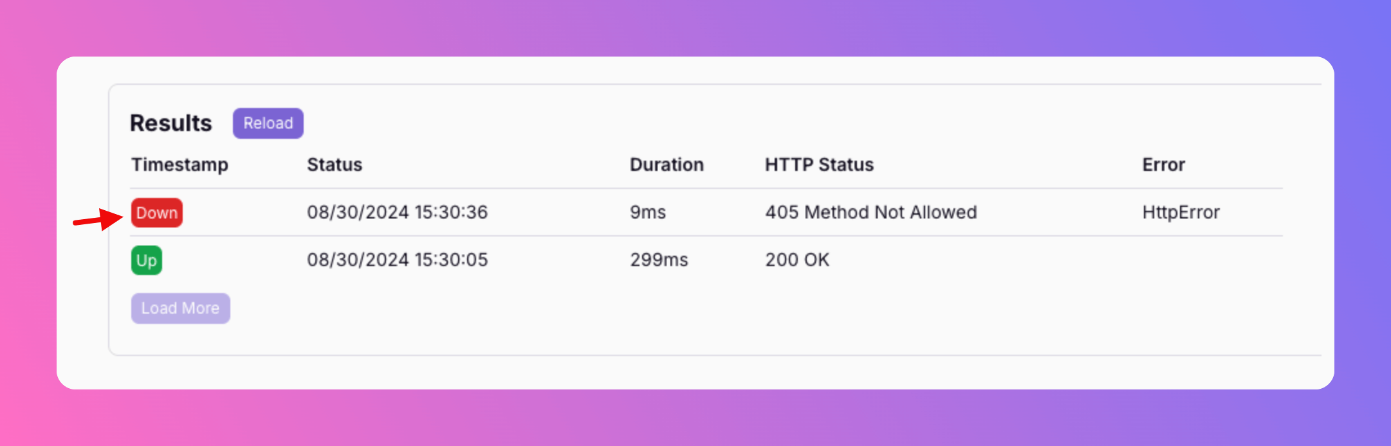Click the Results heading
1391x446 pixels.
[x=170, y=123]
